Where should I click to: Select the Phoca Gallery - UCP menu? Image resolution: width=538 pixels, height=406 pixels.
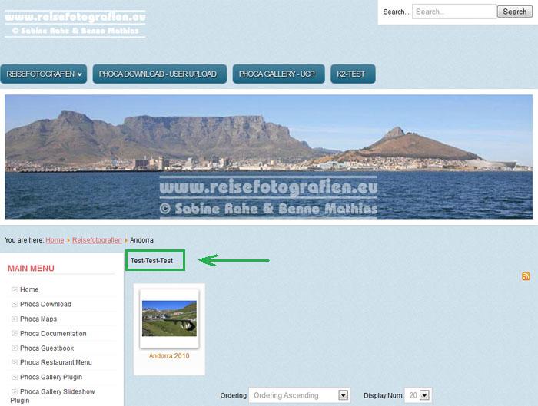point(277,74)
